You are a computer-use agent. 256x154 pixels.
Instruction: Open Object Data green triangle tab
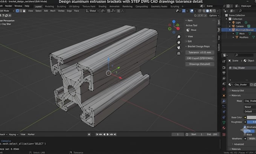pos(224,122)
